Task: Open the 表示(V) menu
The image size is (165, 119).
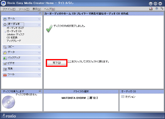Action: coord(37,9)
